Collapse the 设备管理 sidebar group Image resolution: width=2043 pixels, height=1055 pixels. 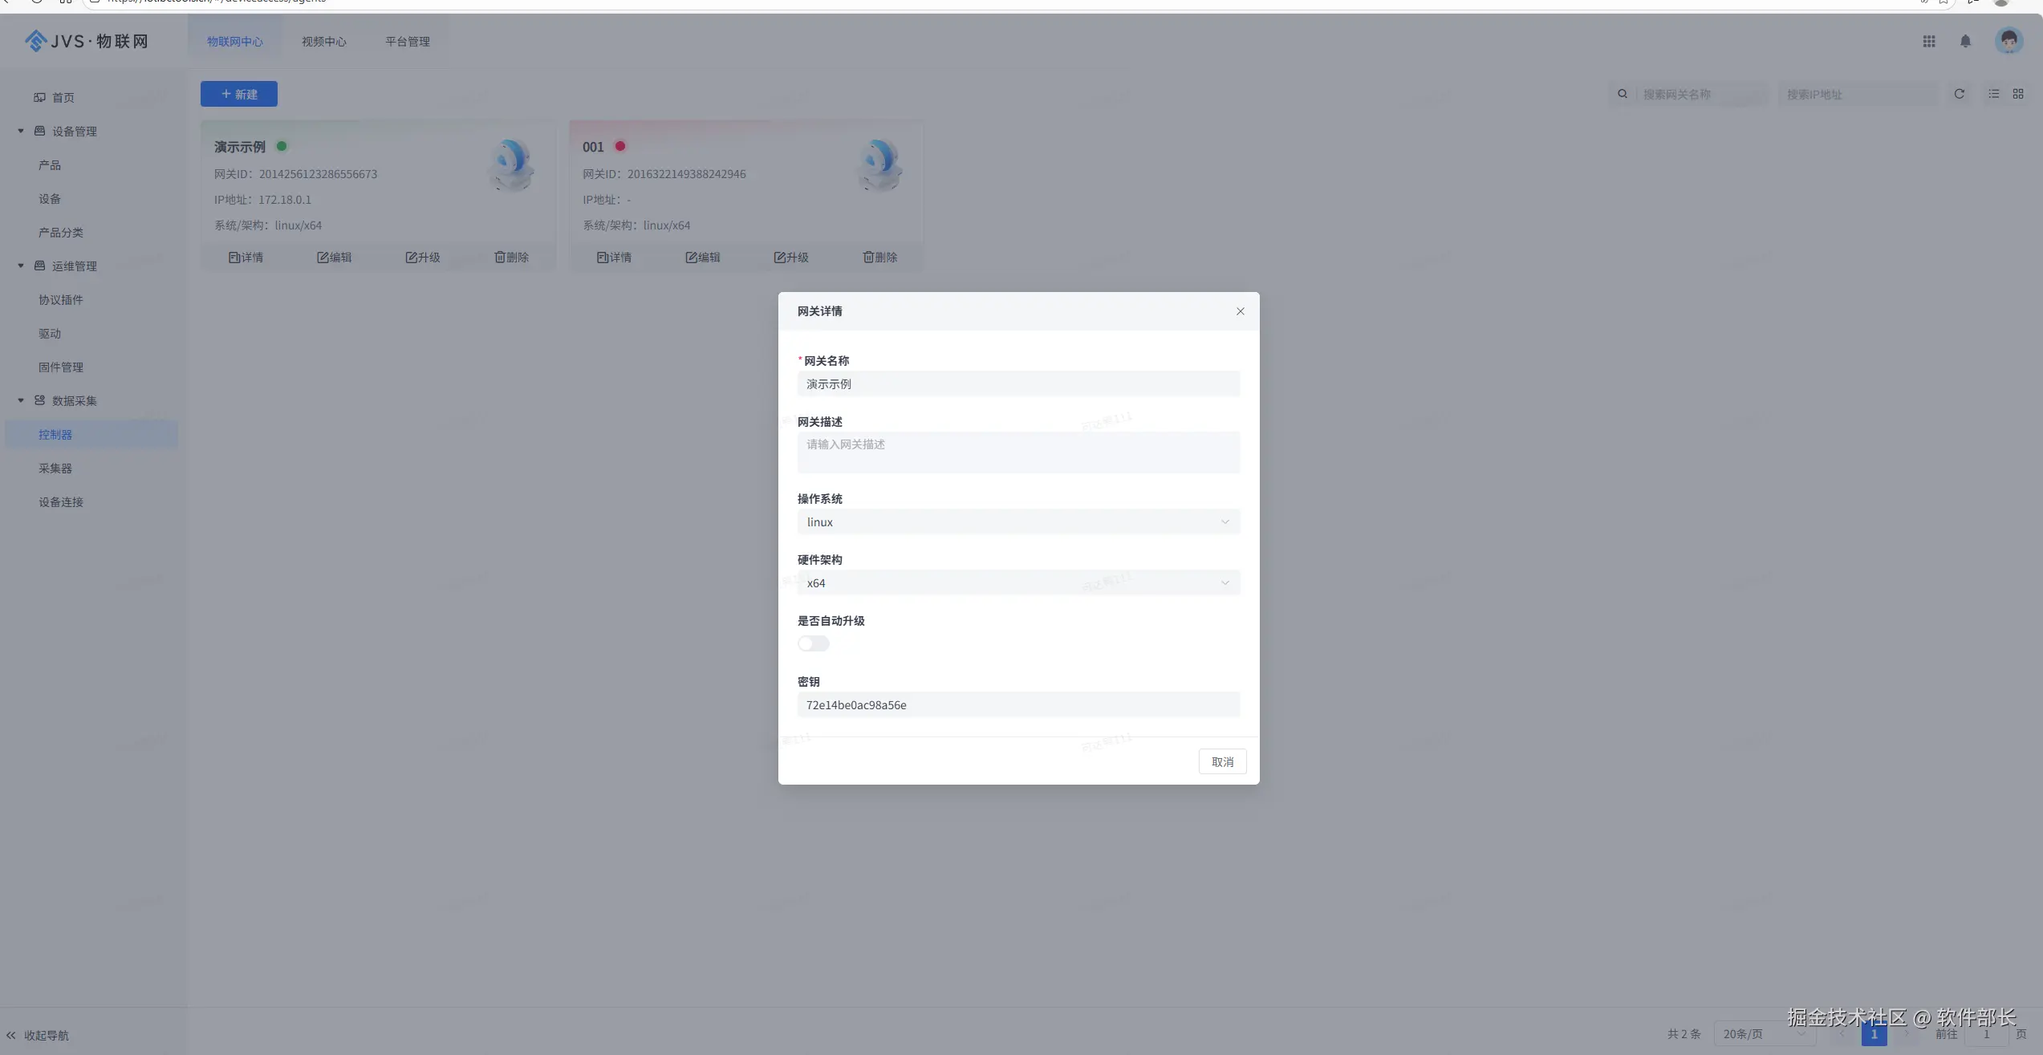click(21, 132)
